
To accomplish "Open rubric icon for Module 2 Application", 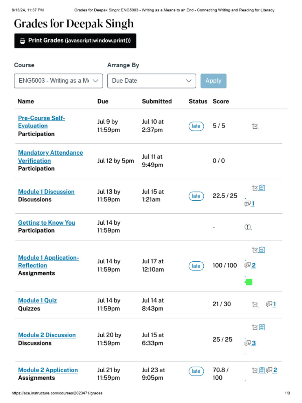I will pos(262,370).
